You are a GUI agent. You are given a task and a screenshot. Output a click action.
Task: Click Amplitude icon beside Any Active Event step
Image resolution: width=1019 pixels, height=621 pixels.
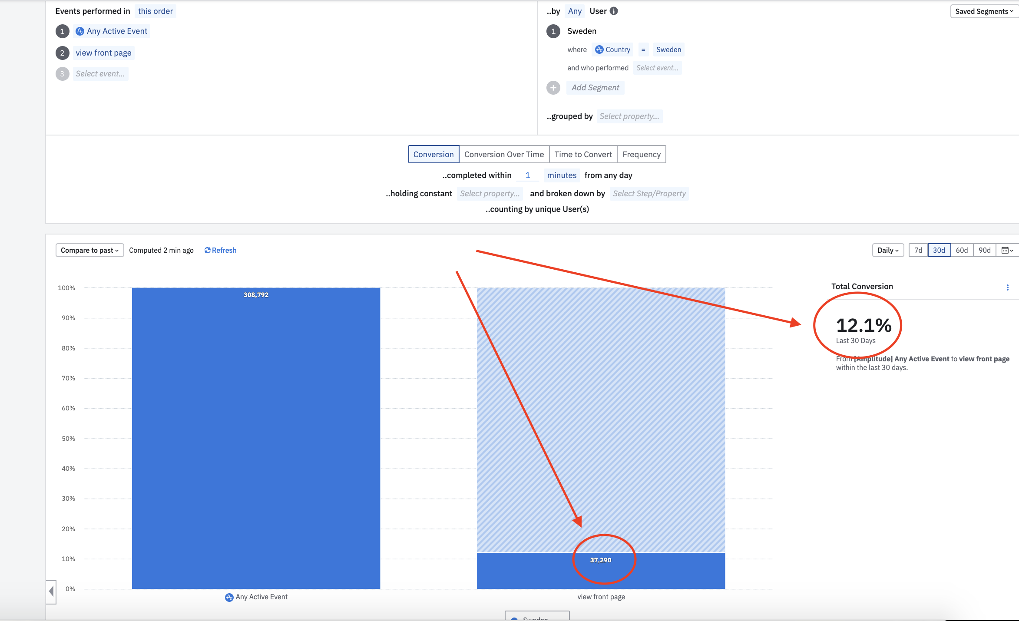(x=80, y=31)
